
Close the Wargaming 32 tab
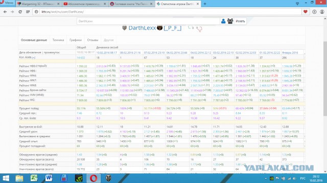point(58,4)
